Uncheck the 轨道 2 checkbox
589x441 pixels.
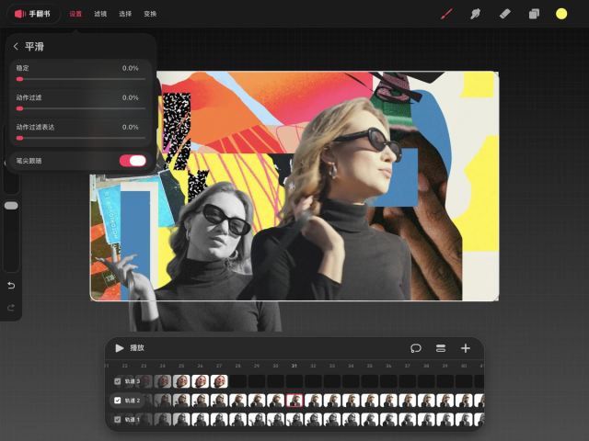click(117, 401)
